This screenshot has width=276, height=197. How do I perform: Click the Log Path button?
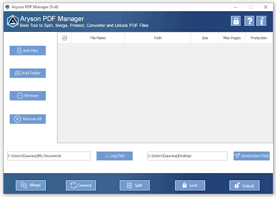114,156
